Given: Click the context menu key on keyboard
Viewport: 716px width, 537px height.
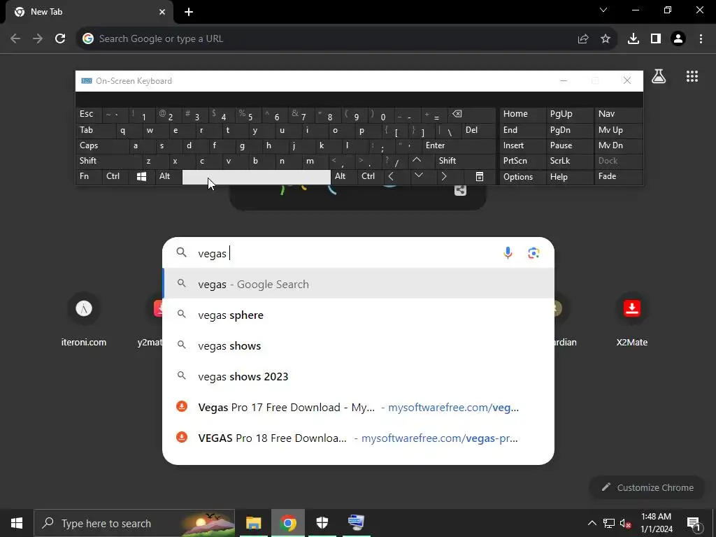Looking at the screenshot, I should pyautogui.click(x=480, y=176).
